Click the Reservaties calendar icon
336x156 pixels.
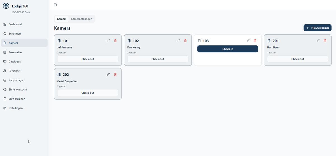(x=5, y=52)
